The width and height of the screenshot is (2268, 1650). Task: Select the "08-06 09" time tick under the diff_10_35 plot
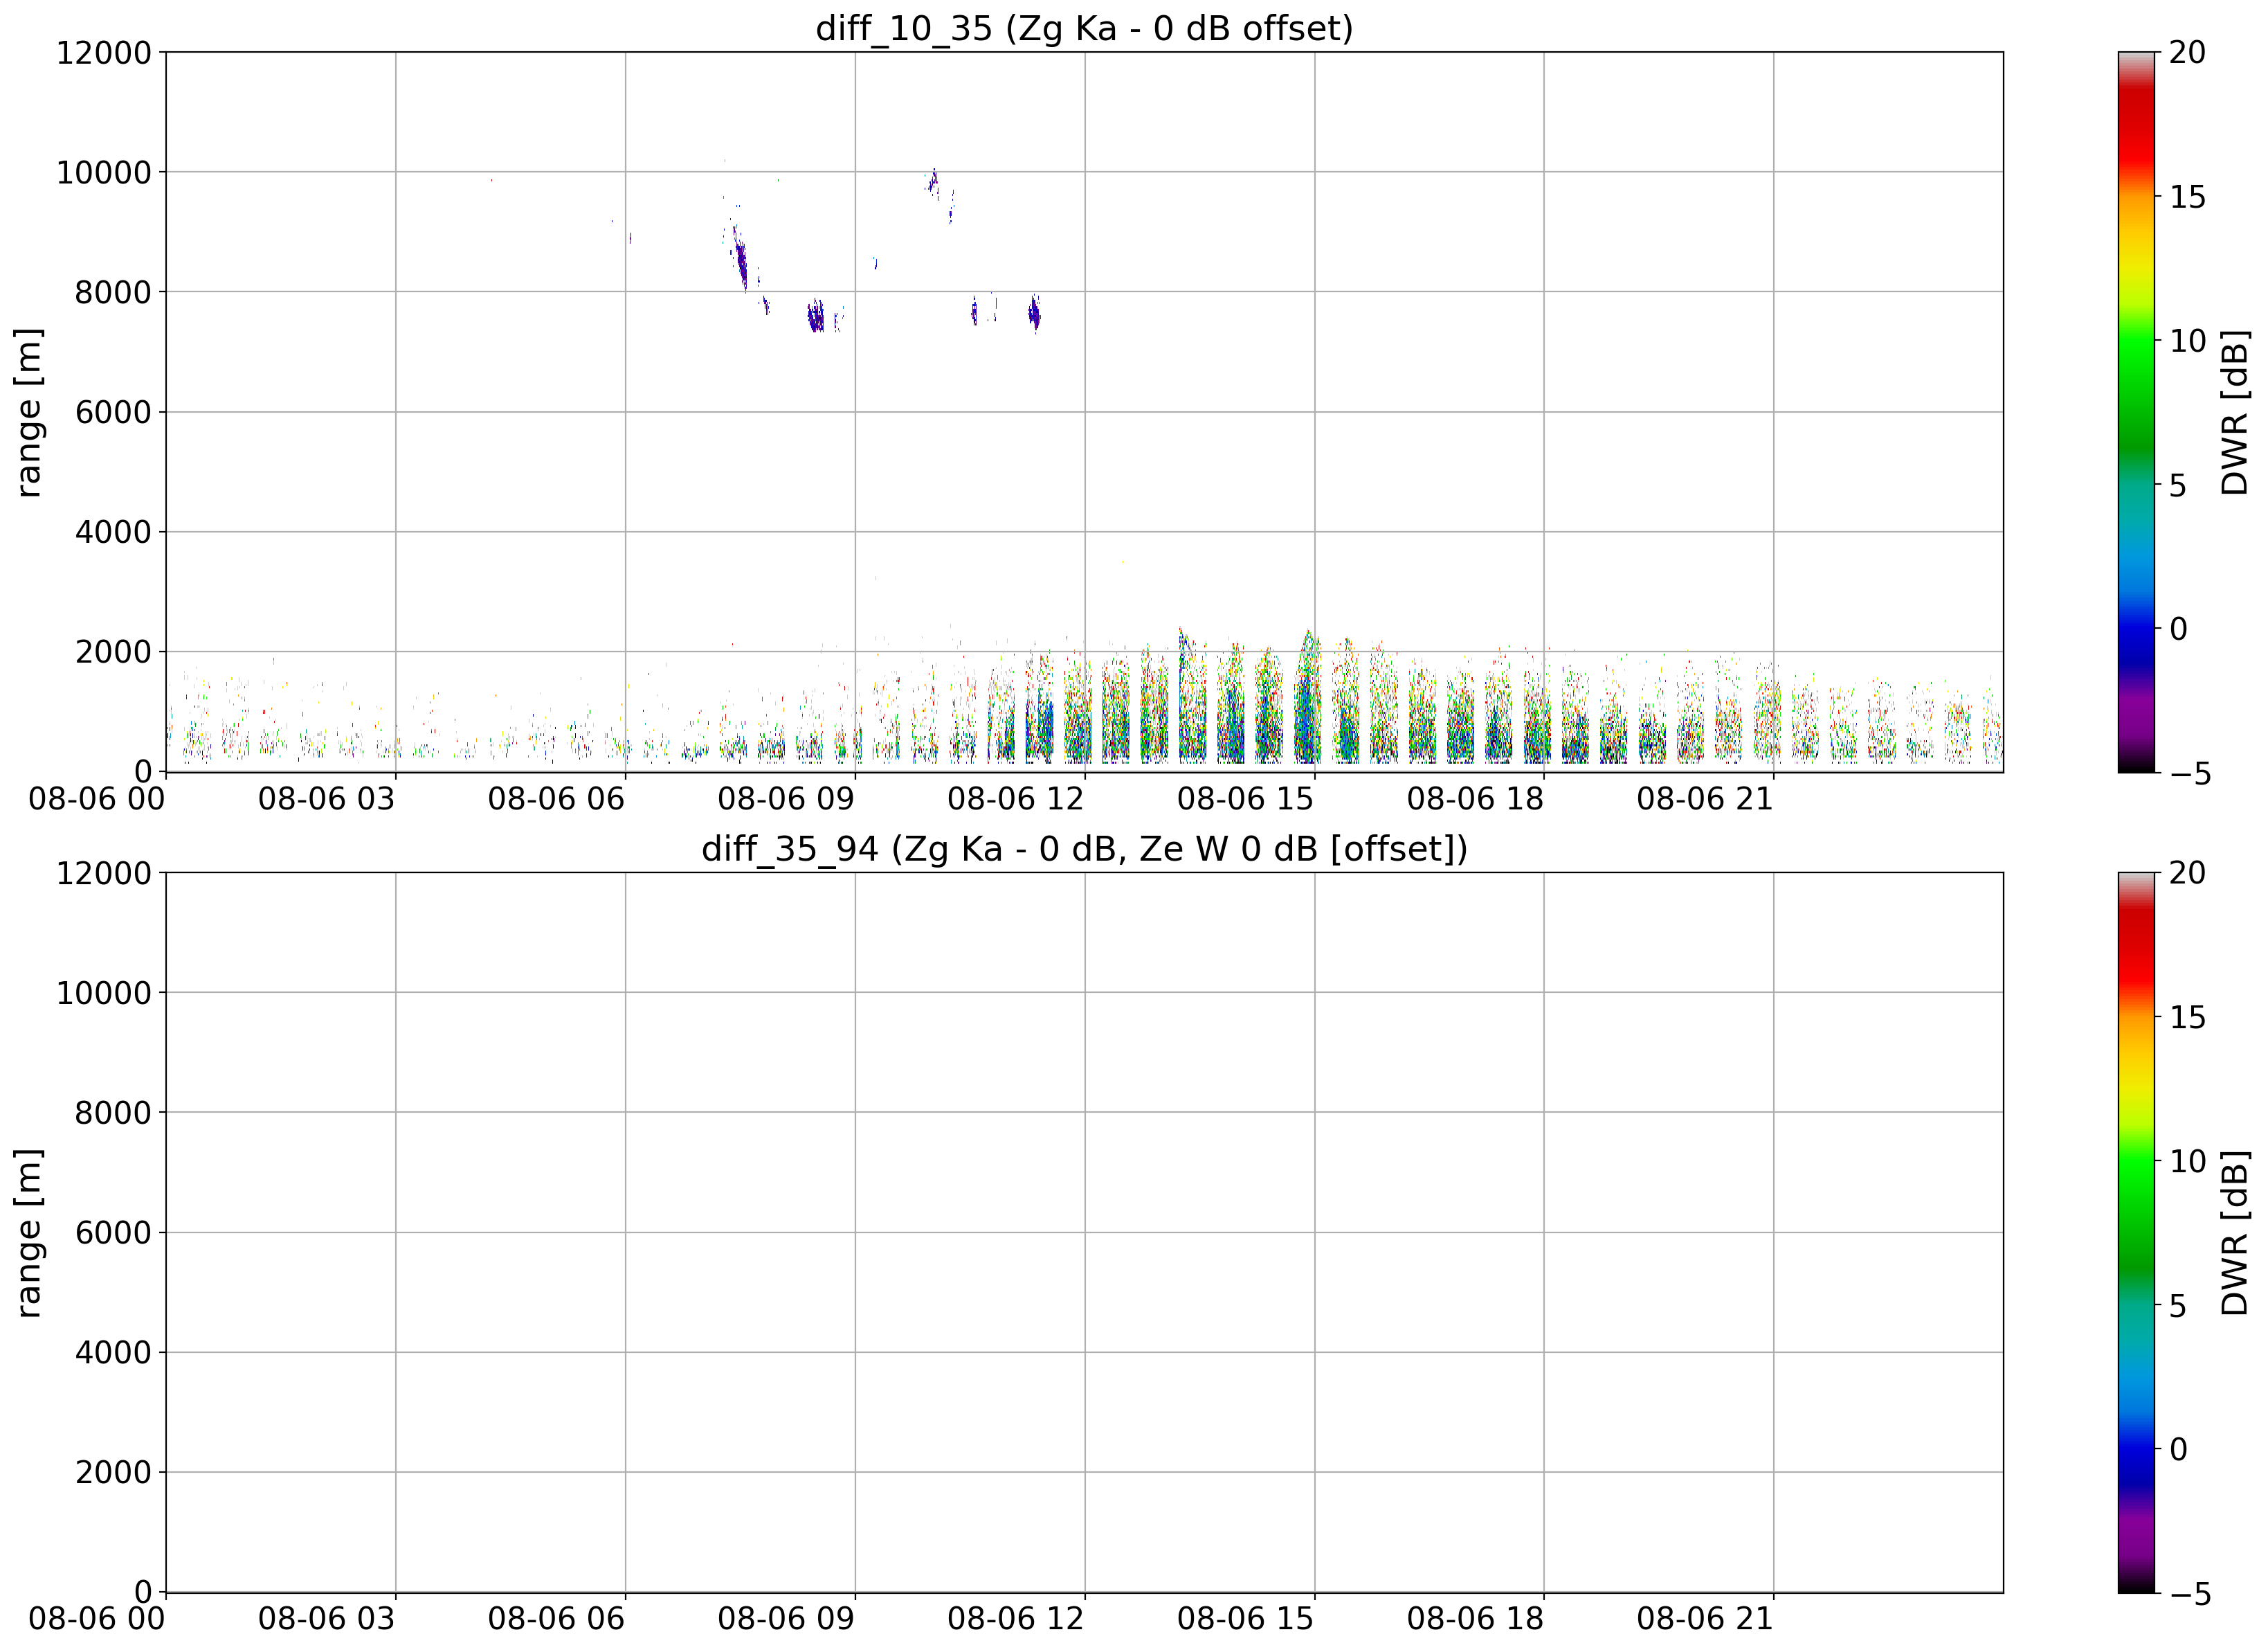pyautogui.click(x=786, y=798)
